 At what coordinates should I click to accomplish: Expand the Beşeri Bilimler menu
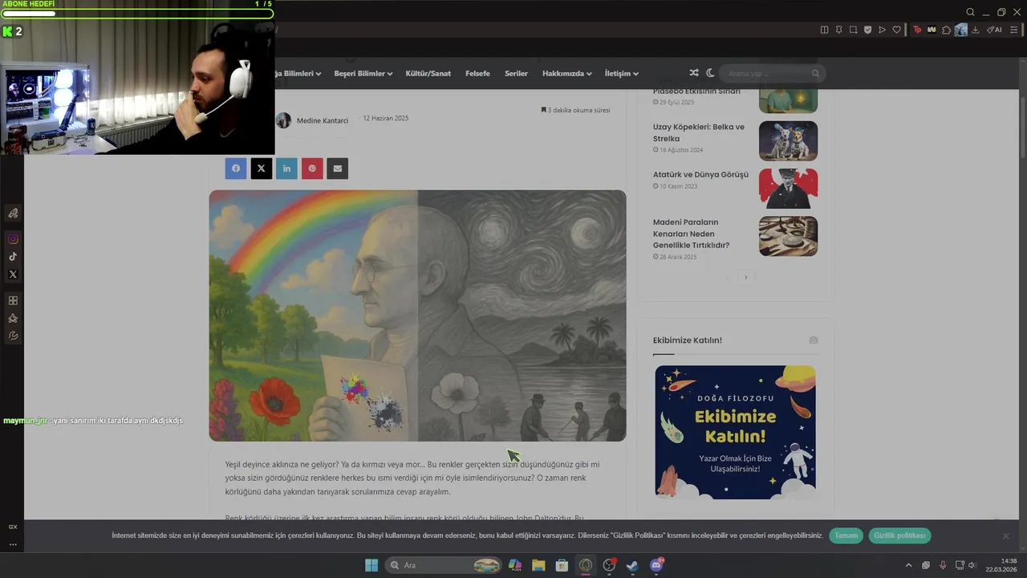pyautogui.click(x=363, y=73)
